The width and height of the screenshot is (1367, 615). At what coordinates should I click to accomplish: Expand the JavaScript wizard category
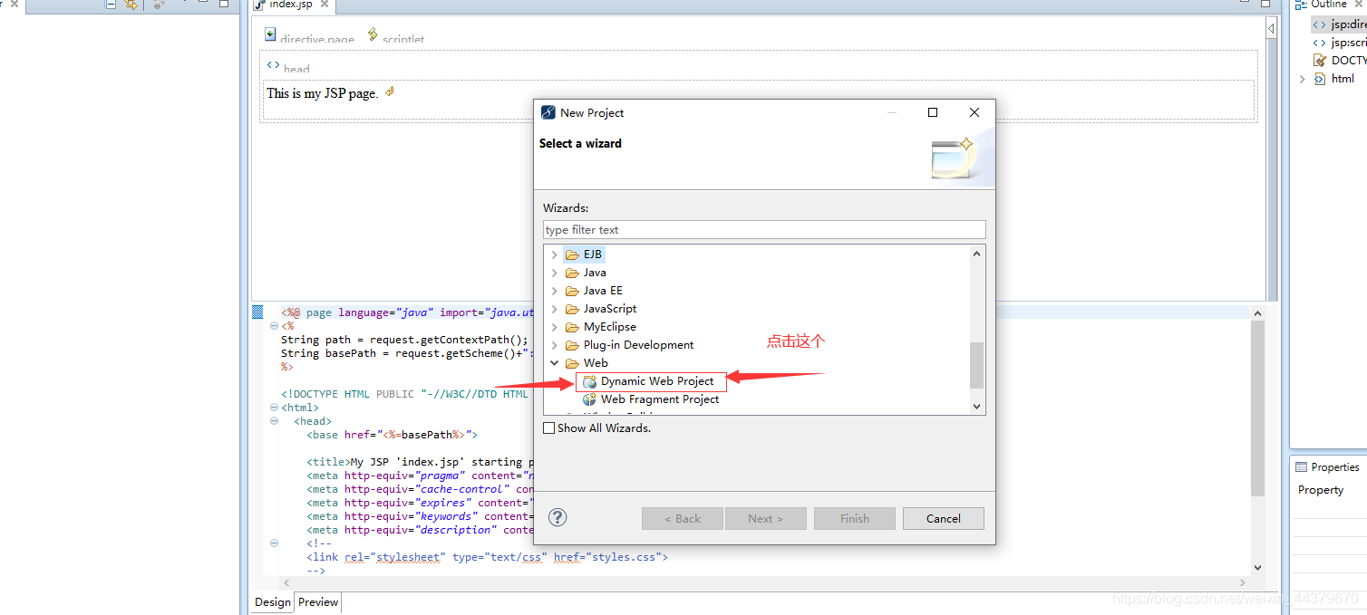[555, 309]
